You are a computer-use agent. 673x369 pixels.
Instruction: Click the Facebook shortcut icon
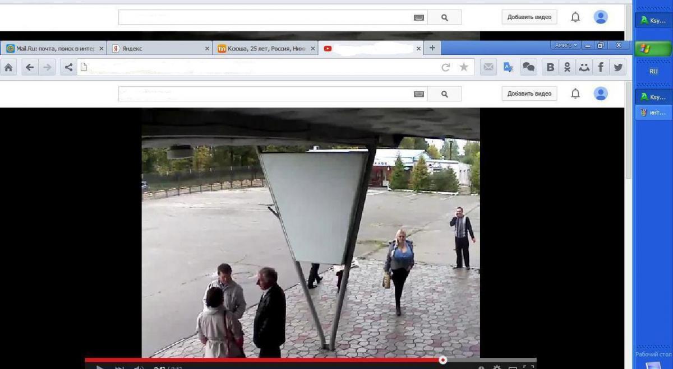tap(601, 67)
